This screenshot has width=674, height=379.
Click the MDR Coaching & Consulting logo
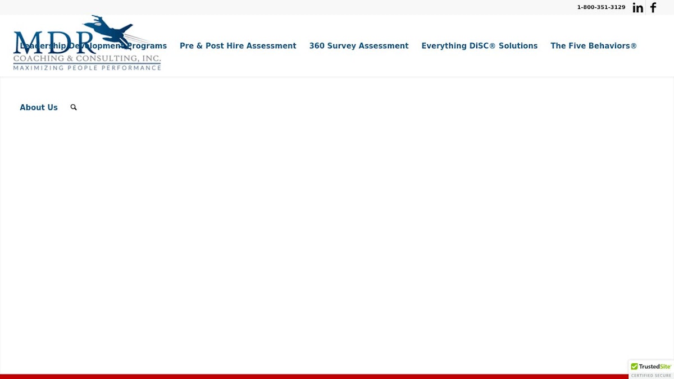(x=87, y=43)
